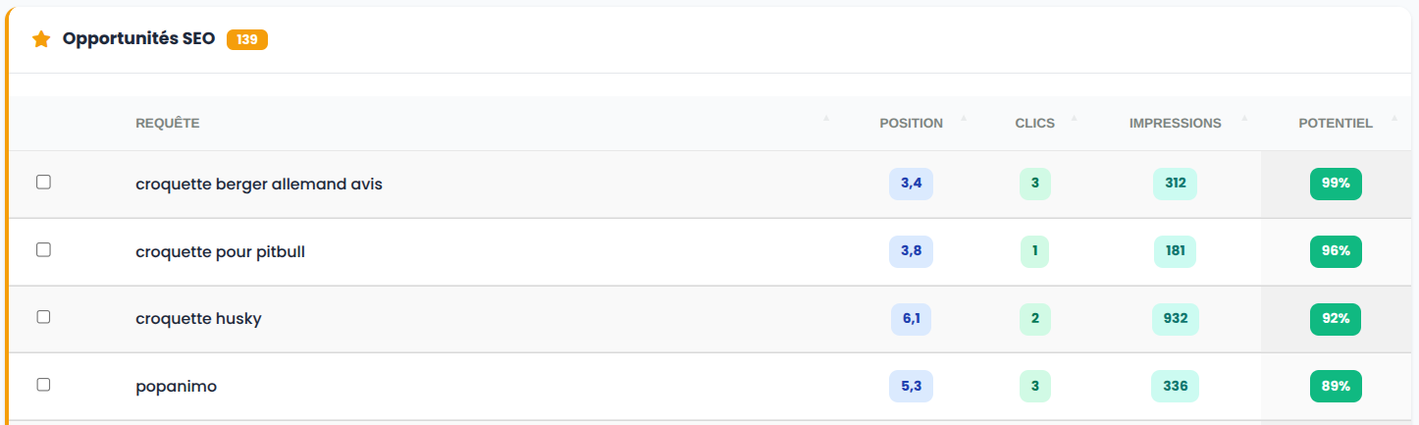Click the clicks badge in the pitbull row
This screenshot has width=1419, height=425.
(x=1034, y=251)
